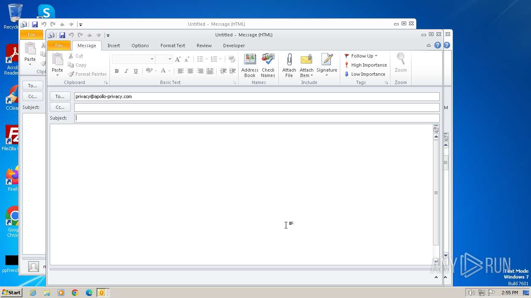The width and height of the screenshot is (531, 298).
Task: Click To... button in background message window
Action: [x=33, y=86]
